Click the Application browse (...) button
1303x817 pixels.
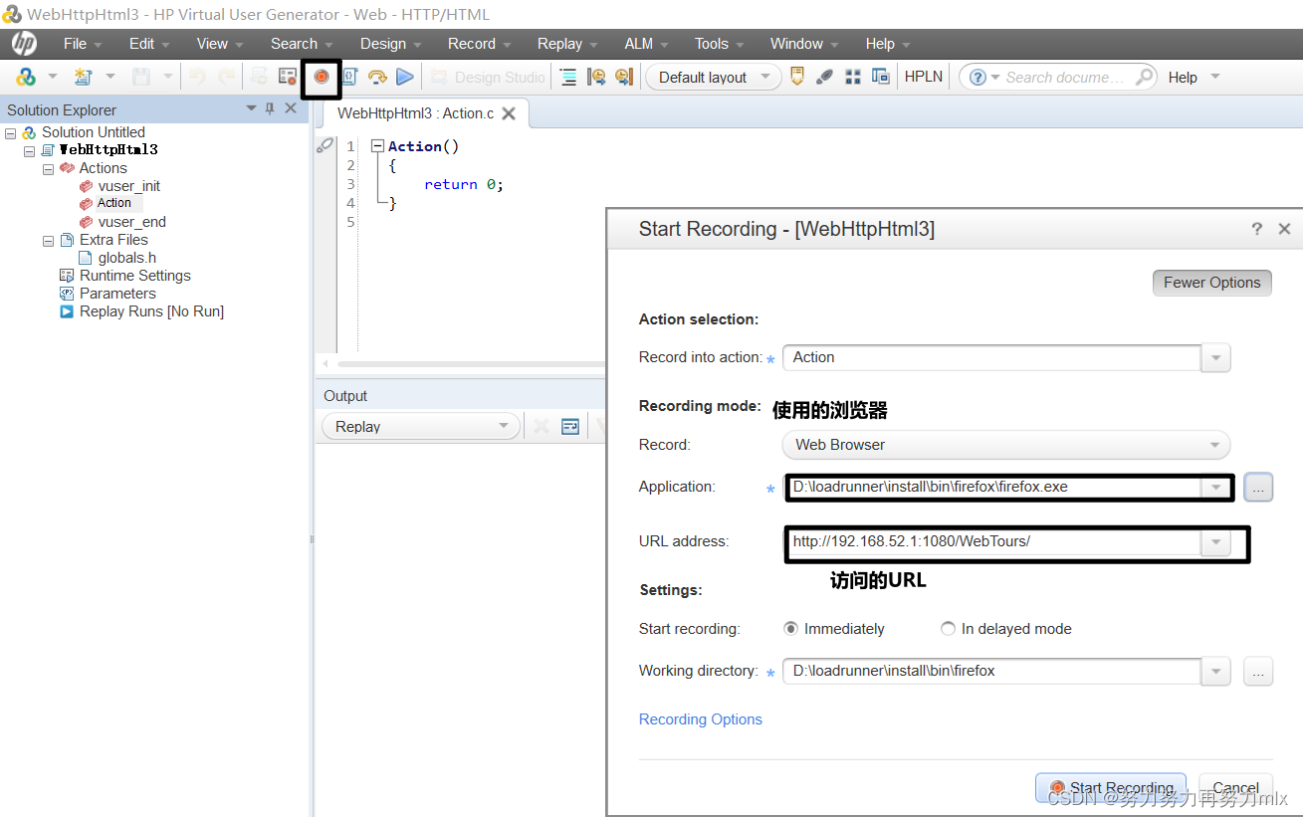(1258, 487)
